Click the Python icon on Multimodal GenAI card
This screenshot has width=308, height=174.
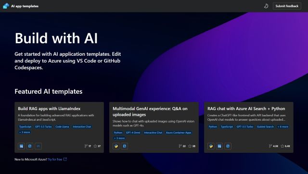[x=116, y=146]
